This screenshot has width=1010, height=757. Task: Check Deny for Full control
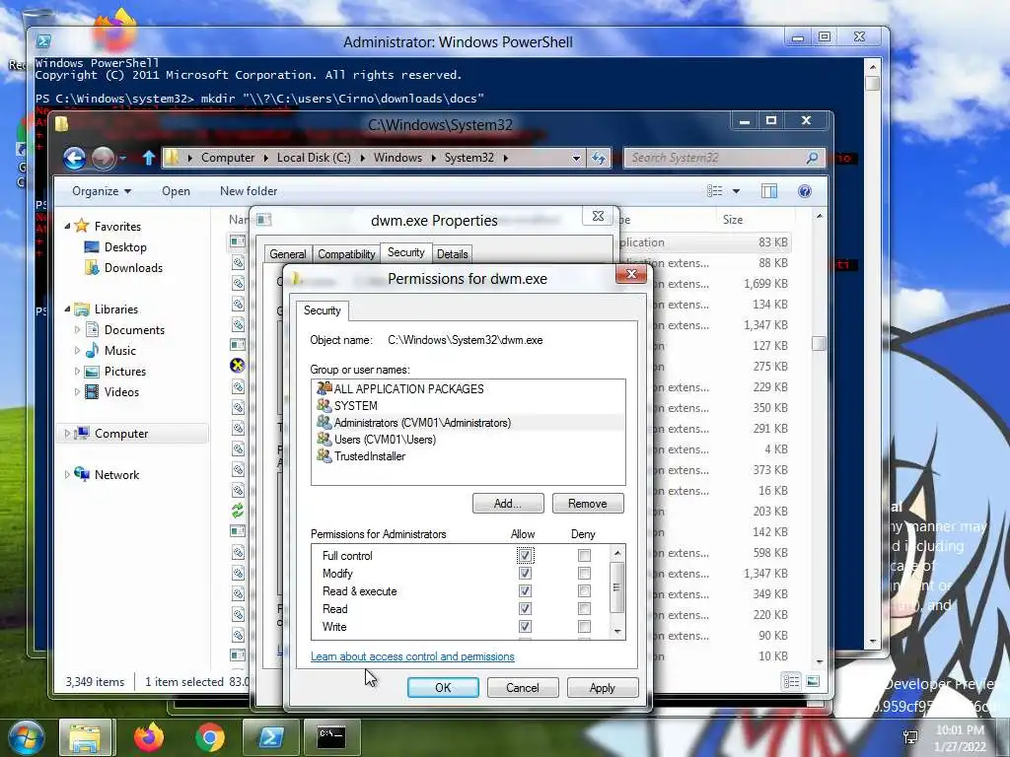584,555
